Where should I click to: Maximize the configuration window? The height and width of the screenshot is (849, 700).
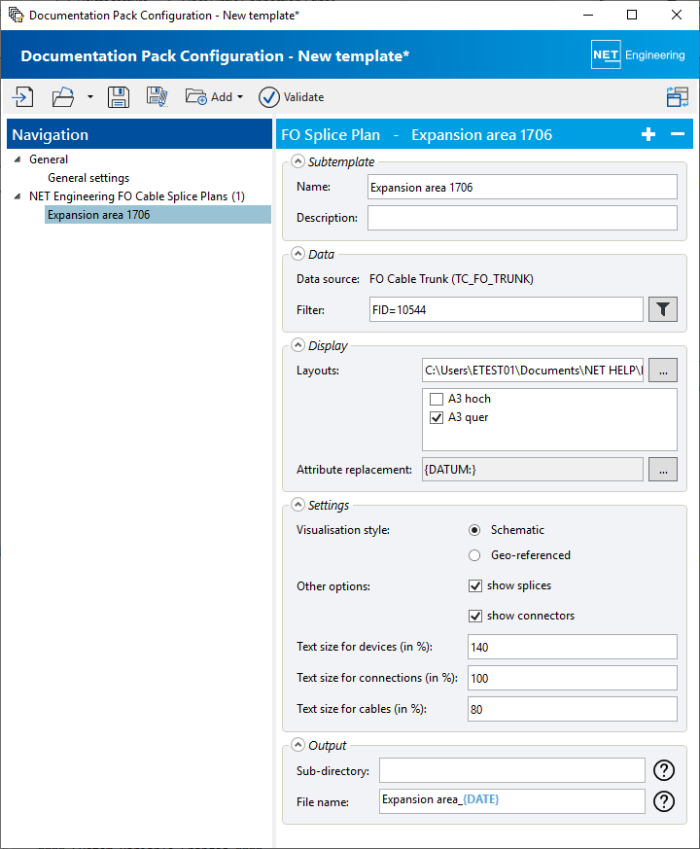pos(632,15)
